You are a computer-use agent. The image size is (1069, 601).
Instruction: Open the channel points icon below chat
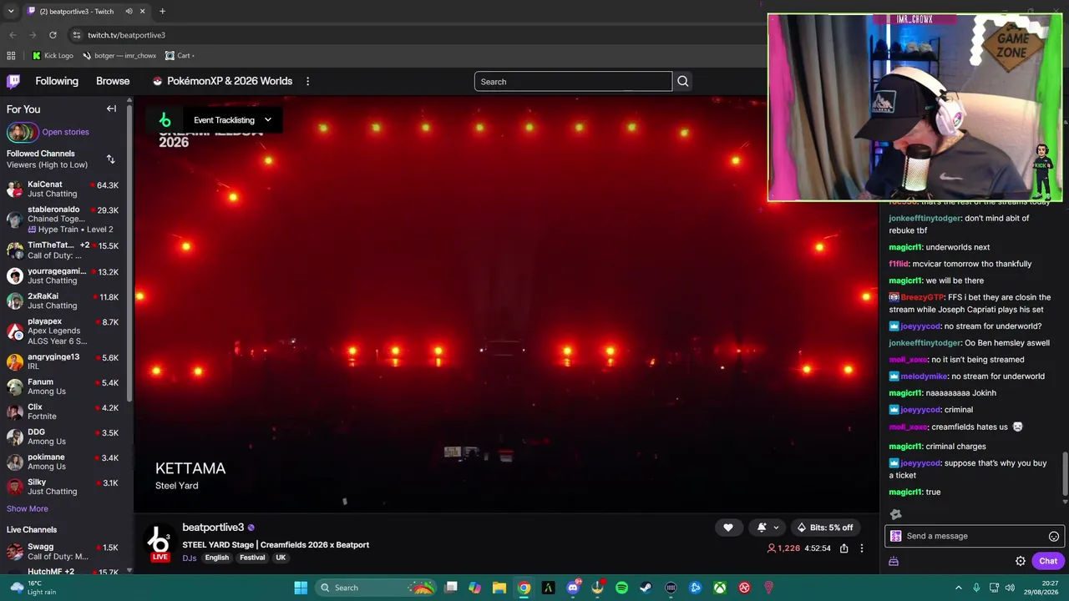(894, 562)
